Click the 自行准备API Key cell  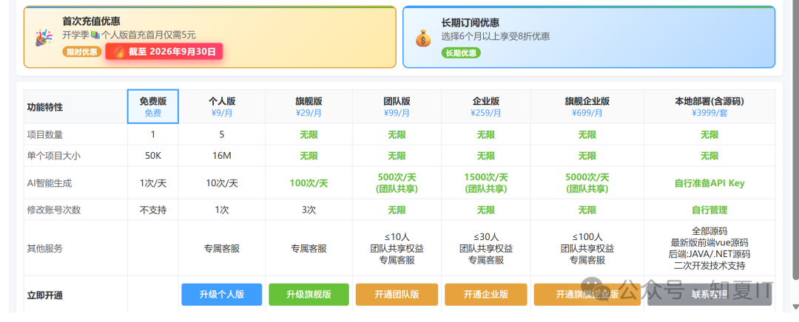click(x=709, y=183)
